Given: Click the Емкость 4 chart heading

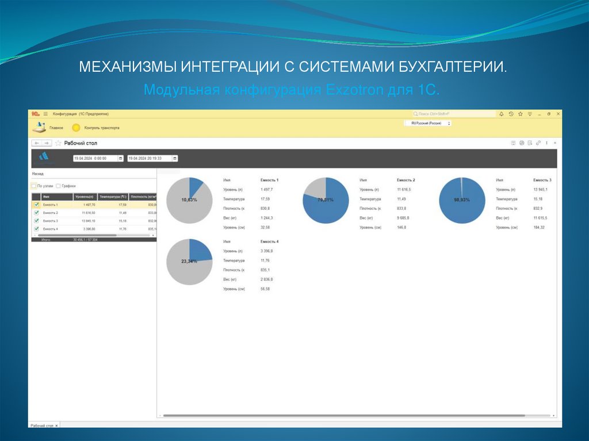Looking at the screenshot, I should (270, 241).
